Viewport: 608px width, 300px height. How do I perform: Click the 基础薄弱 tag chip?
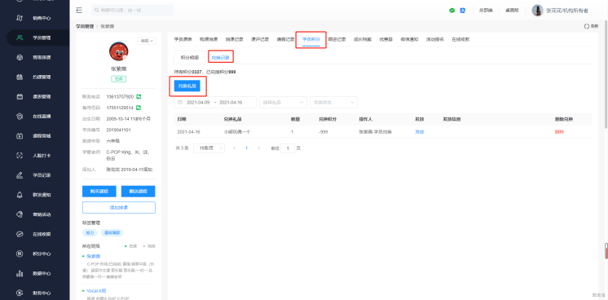[112, 233]
